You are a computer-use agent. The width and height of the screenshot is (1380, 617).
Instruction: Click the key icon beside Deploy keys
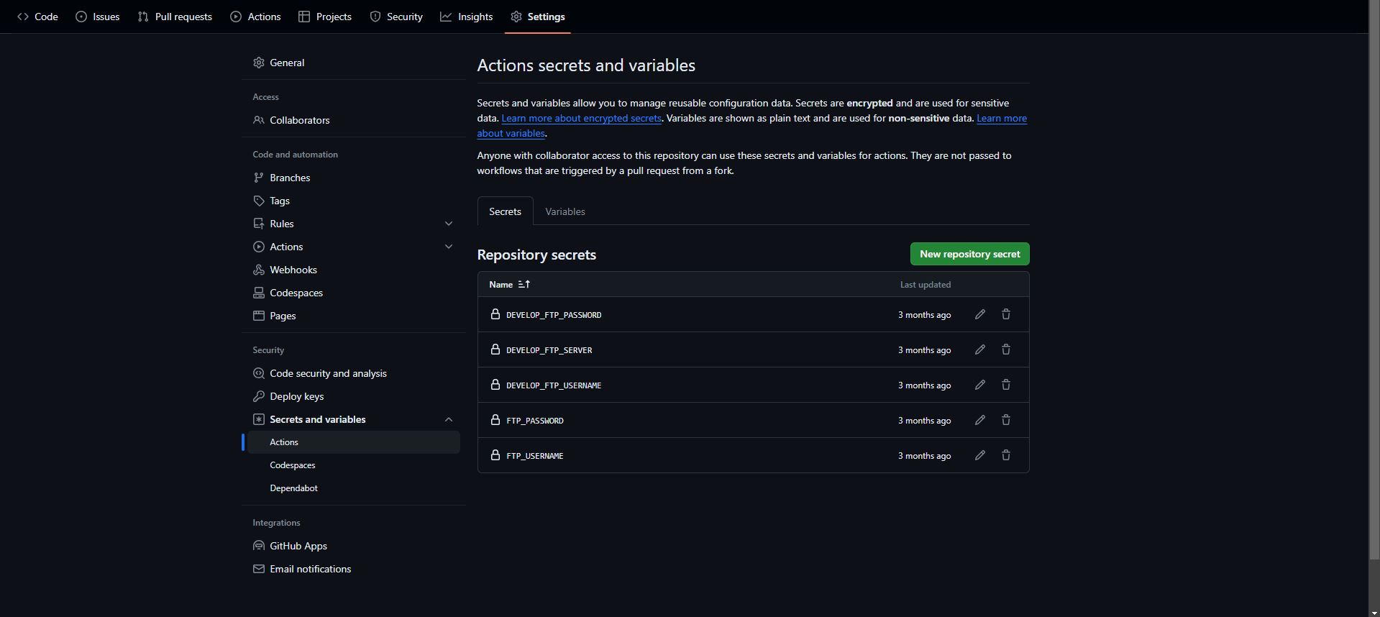pos(259,396)
